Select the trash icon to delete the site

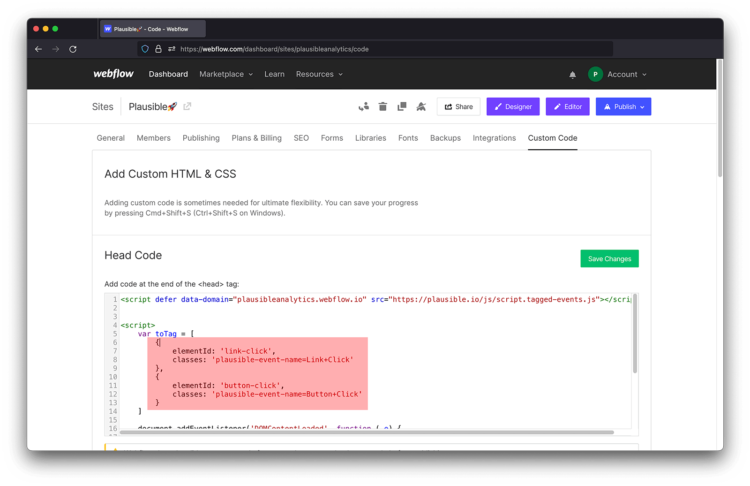[382, 106]
